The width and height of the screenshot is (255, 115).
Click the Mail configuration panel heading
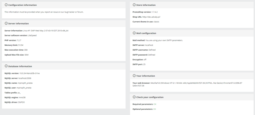pyautogui.click(x=146, y=33)
